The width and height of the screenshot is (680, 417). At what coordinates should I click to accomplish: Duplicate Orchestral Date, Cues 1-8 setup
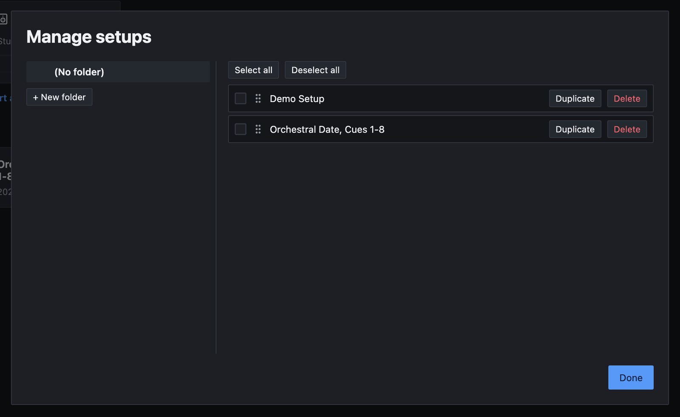(575, 129)
